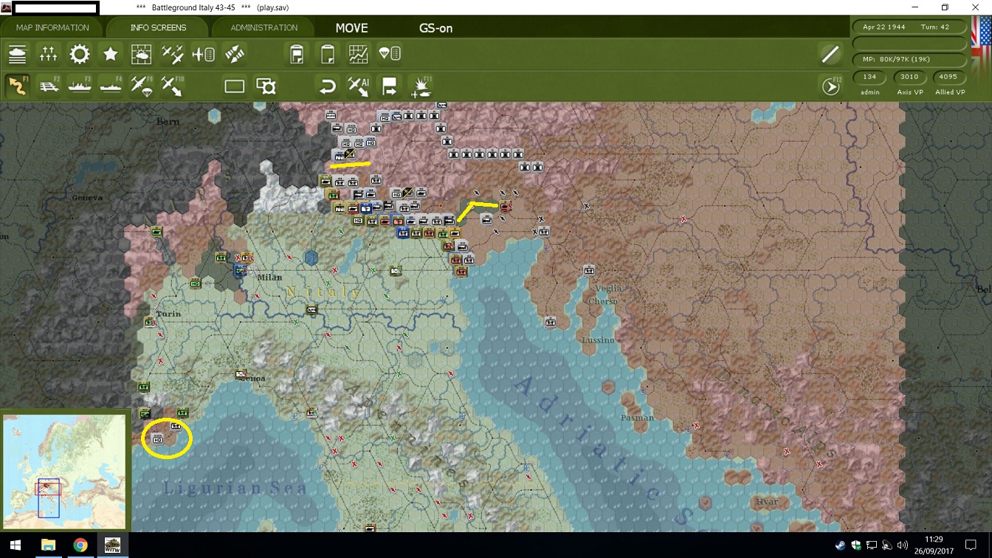This screenshot has height=558, width=992.
Task: Select the F2 rail move mode
Action: pos(49,86)
